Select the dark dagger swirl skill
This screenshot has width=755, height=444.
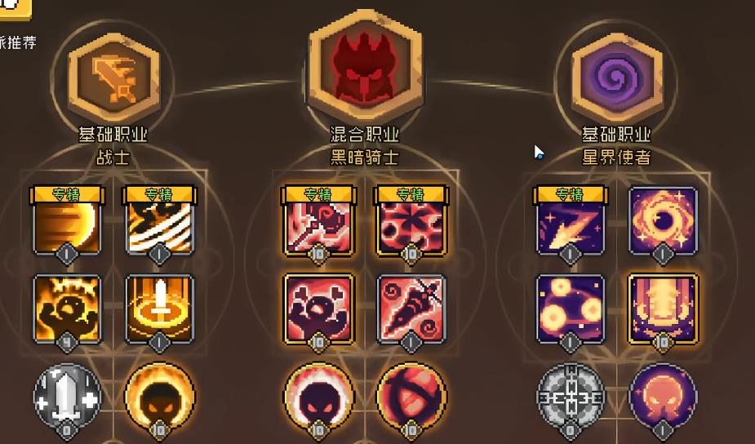tap(411, 309)
